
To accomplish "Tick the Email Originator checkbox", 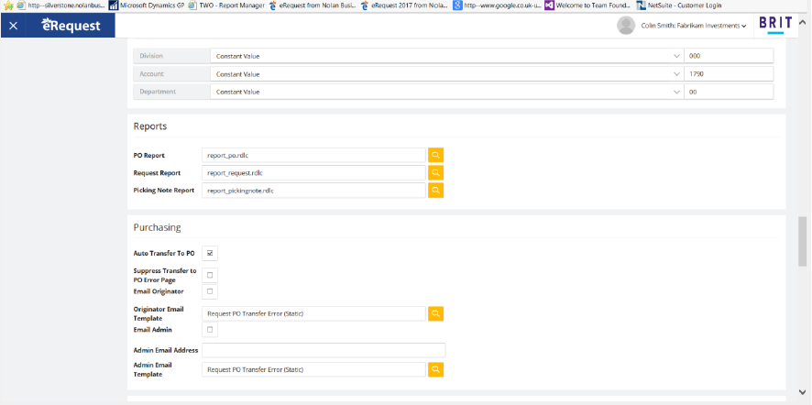I will coord(210,291).
